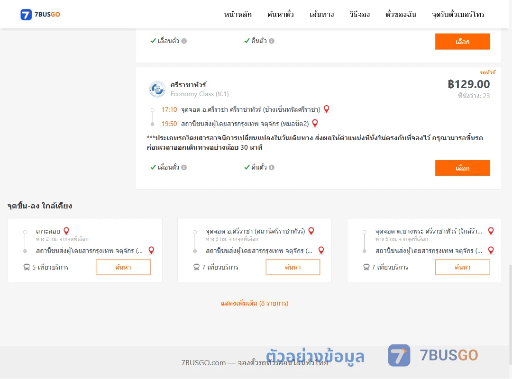Click bus icon in สถานีศรีราชาทัวร์ card

196,267
